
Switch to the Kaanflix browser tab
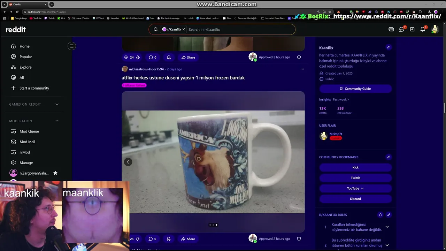pos(28,5)
